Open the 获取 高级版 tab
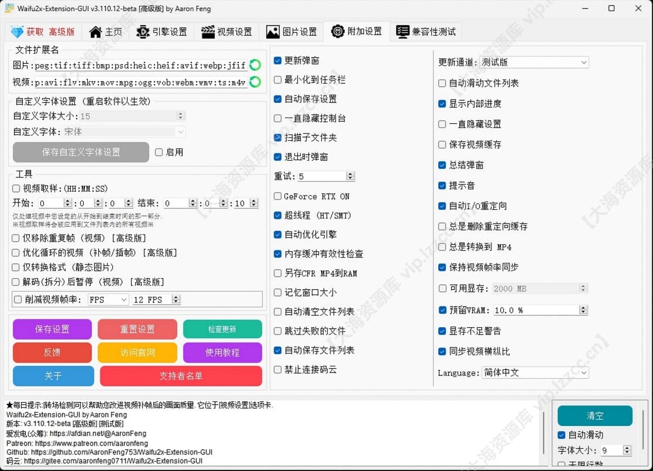Screen dimensions: 653x471 point(43,32)
